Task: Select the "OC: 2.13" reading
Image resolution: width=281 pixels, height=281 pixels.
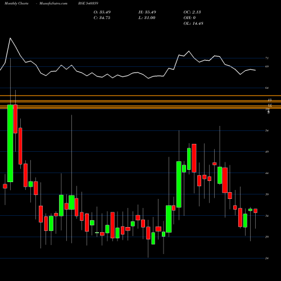Action: [x=192, y=12]
